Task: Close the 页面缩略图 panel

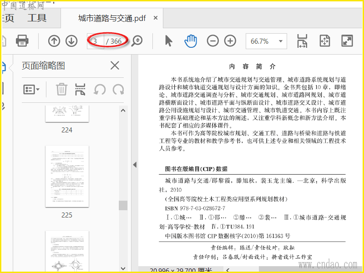Action: coord(115,66)
